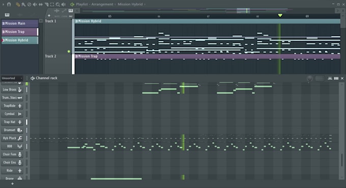Open the Unsorted channel filter dropdown

(x=12, y=78)
